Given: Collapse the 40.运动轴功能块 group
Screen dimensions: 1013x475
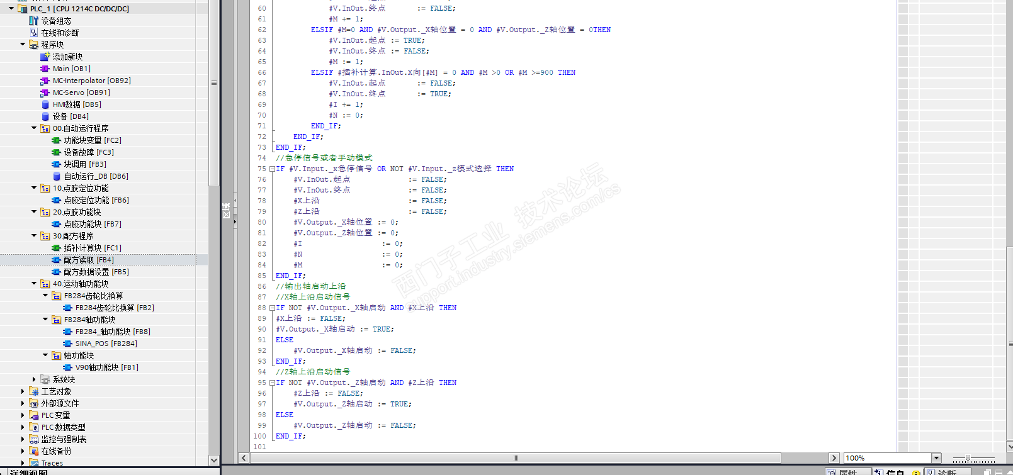Looking at the screenshot, I should coord(34,284).
